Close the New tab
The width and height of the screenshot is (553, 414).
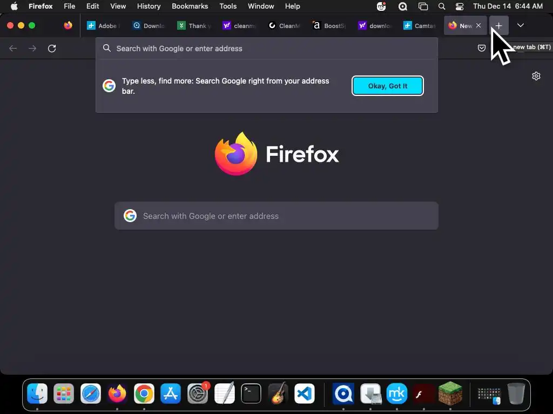478,25
